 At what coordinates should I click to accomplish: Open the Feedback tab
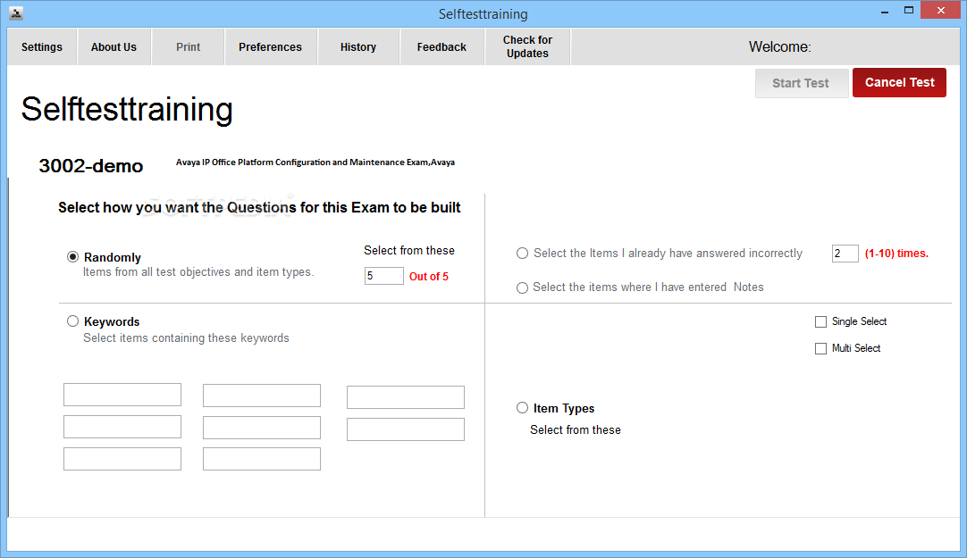[x=441, y=46]
